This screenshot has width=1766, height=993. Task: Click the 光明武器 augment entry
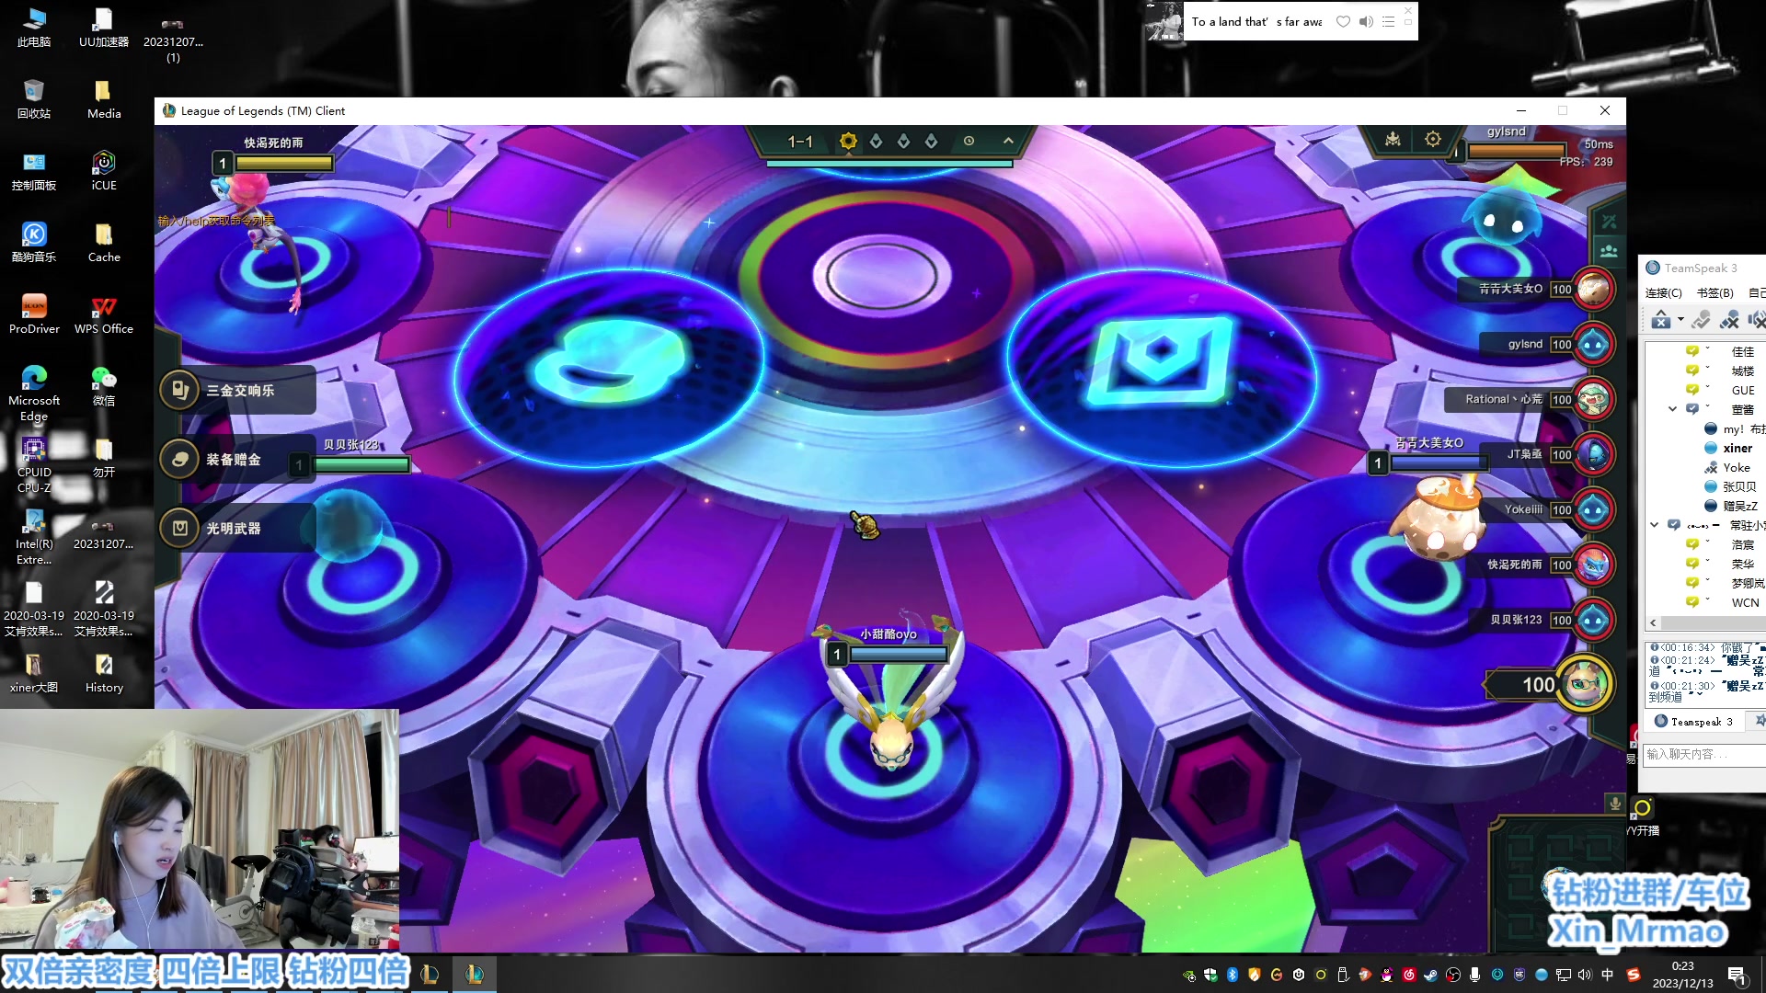237,528
